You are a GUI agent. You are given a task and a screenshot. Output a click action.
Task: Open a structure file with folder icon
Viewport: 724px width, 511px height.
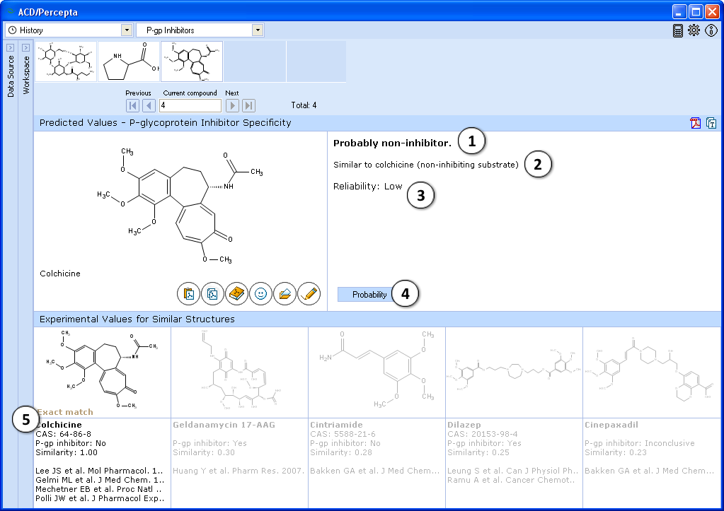[x=285, y=294]
